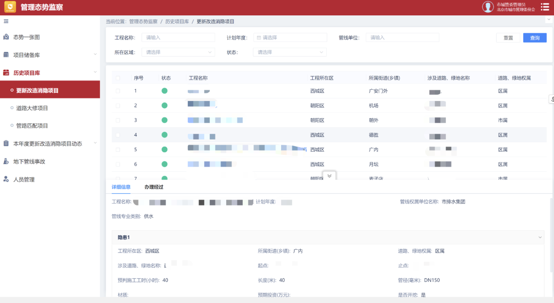Select the checkbox for row 3
Screen dimensions: 554x303
pyautogui.click(x=118, y=120)
